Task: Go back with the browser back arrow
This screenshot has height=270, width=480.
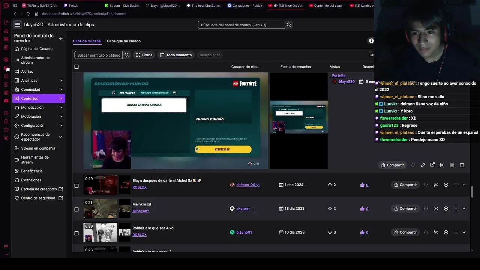Action: [15, 14]
